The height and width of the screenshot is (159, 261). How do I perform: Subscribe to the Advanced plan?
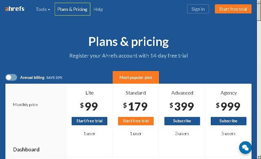coord(182,121)
